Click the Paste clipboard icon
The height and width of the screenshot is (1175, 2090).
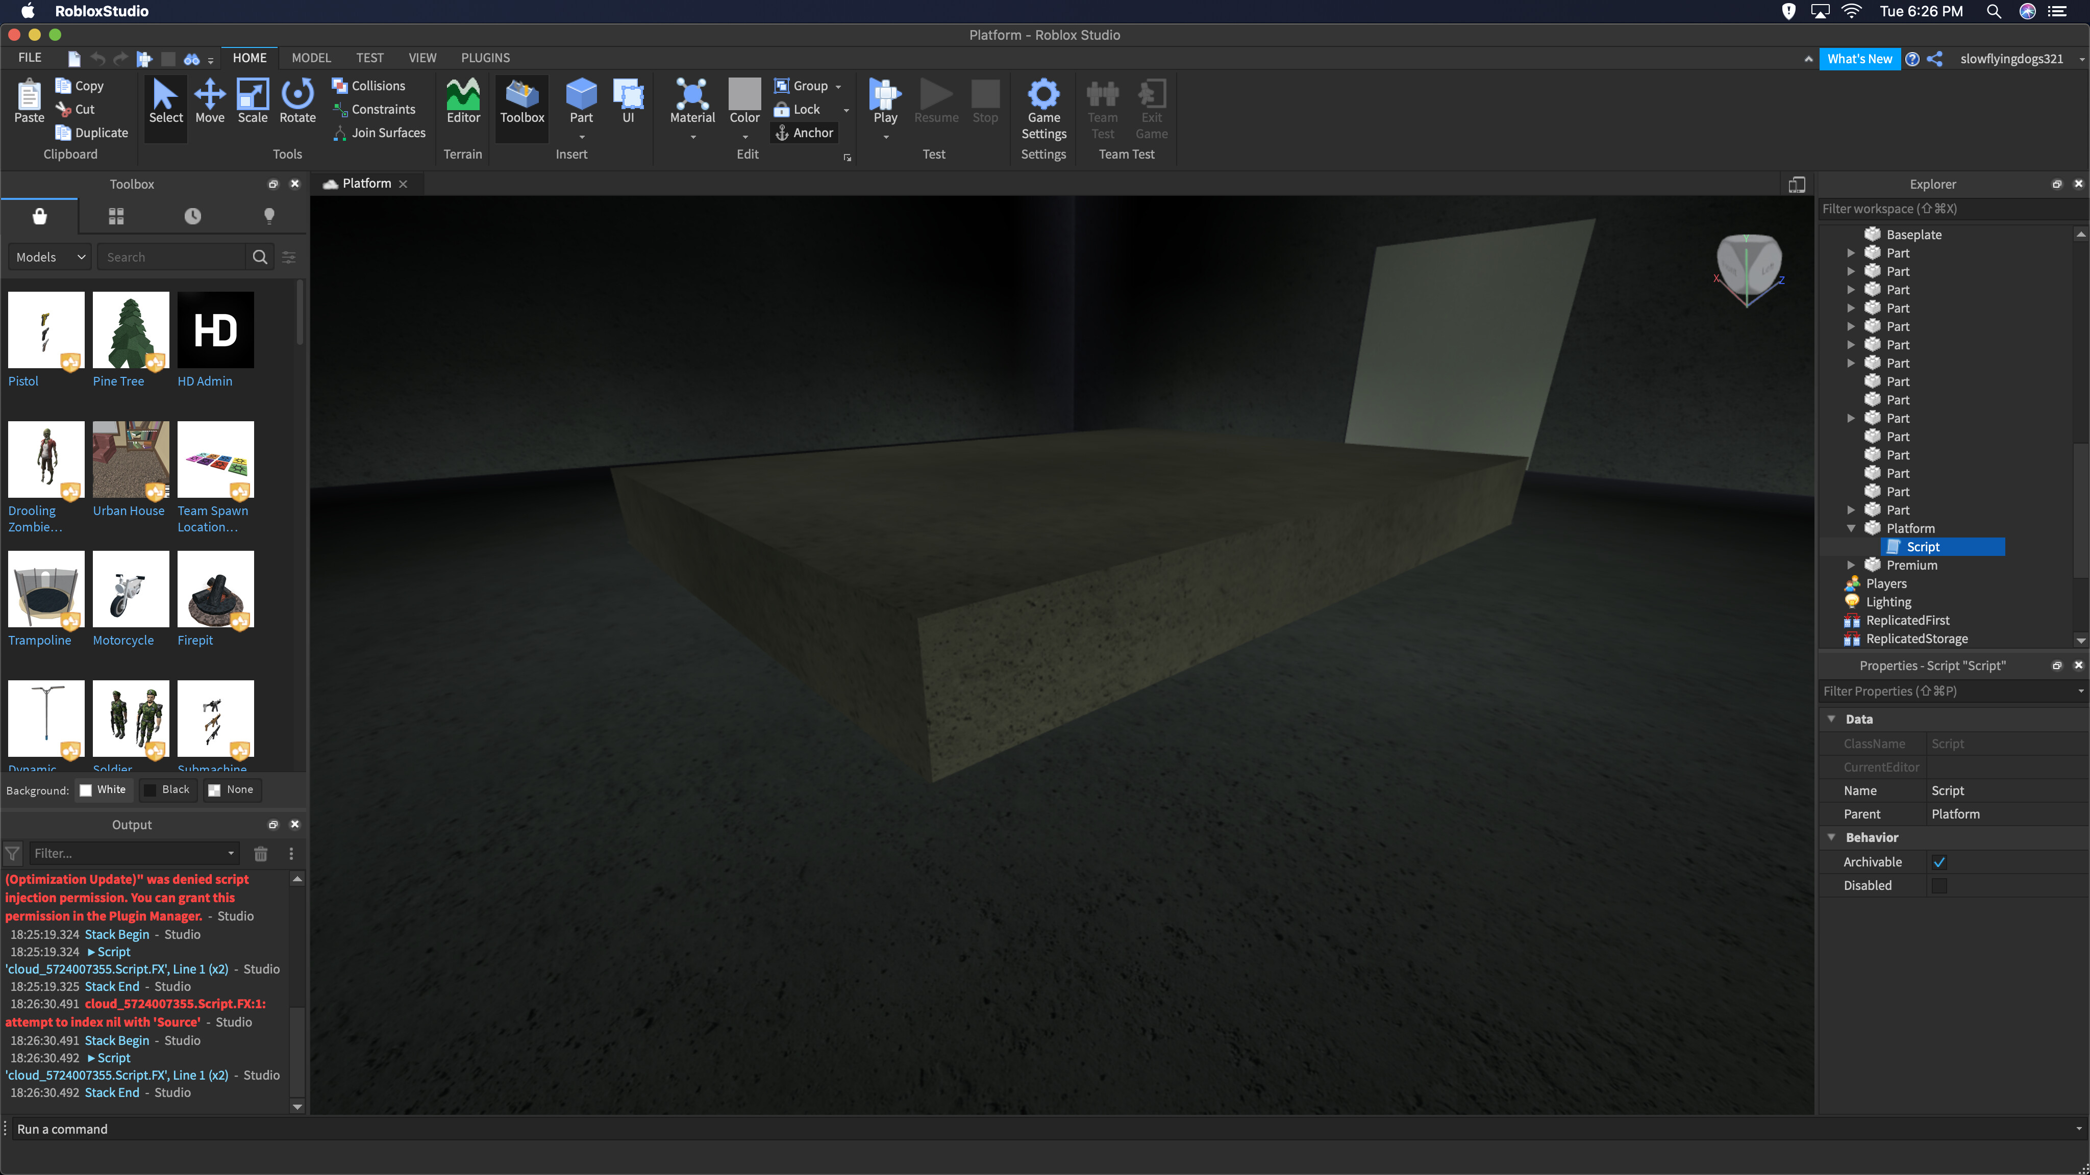[29, 101]
